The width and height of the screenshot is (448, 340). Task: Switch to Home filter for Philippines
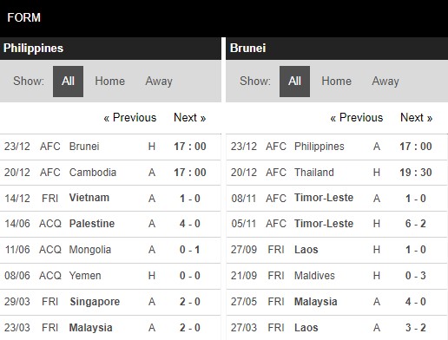coord(110,81)
